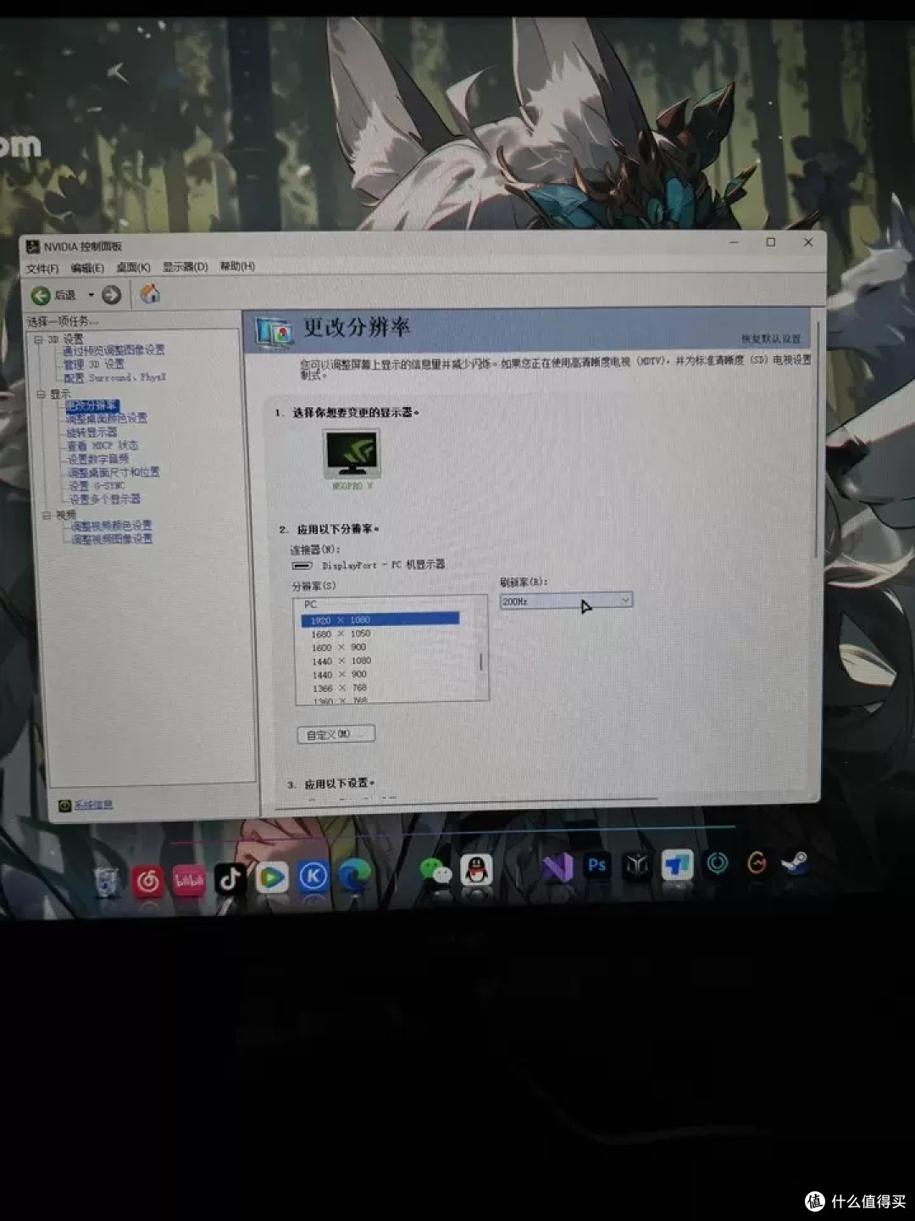Open 管理 3D 设置 in the tree

click(x=94, y=364)
